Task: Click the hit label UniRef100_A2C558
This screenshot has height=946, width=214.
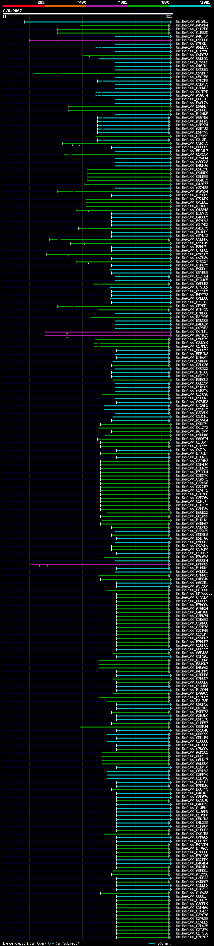Action: coord(192,51)
